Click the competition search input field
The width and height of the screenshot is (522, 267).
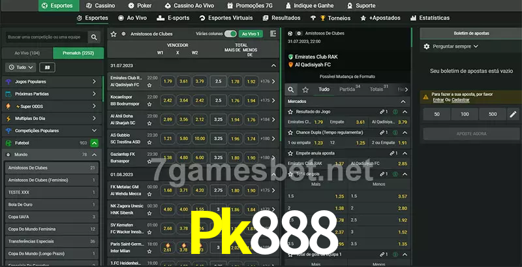46,38
